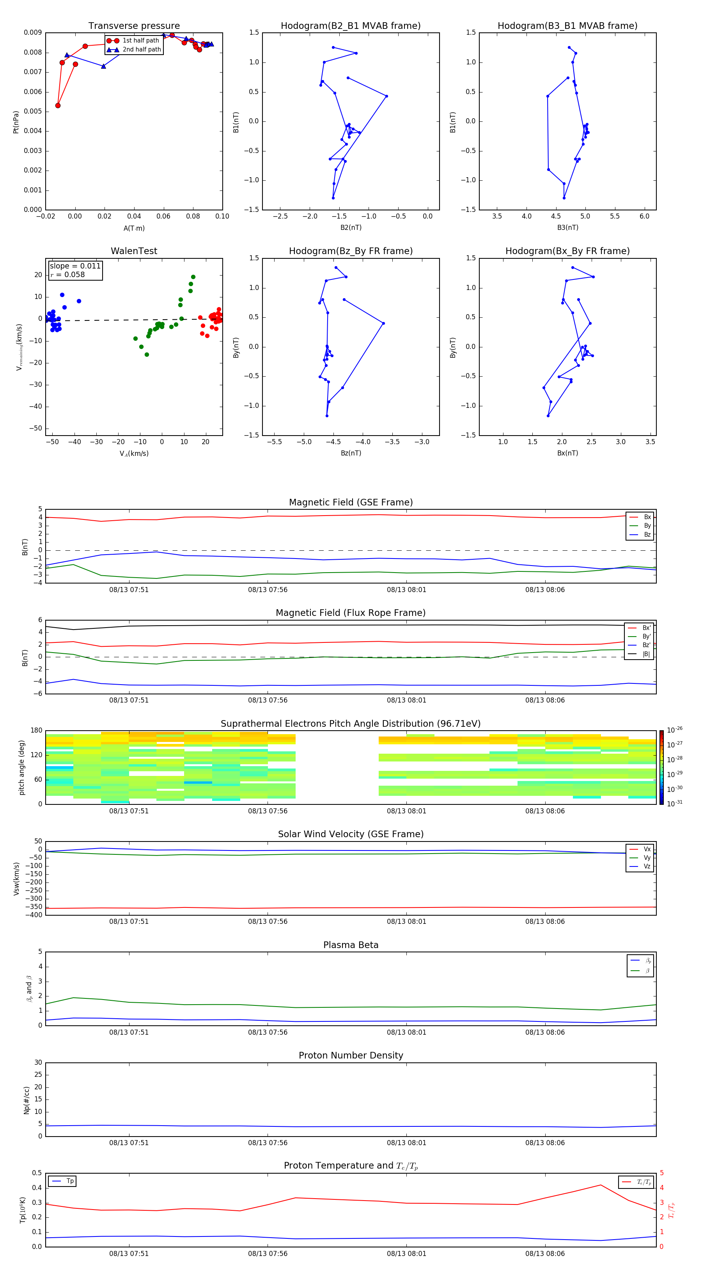The image size is (702, 1288).
Task: Select βp in the Plasma Beta legend
Action: point(640,961)
